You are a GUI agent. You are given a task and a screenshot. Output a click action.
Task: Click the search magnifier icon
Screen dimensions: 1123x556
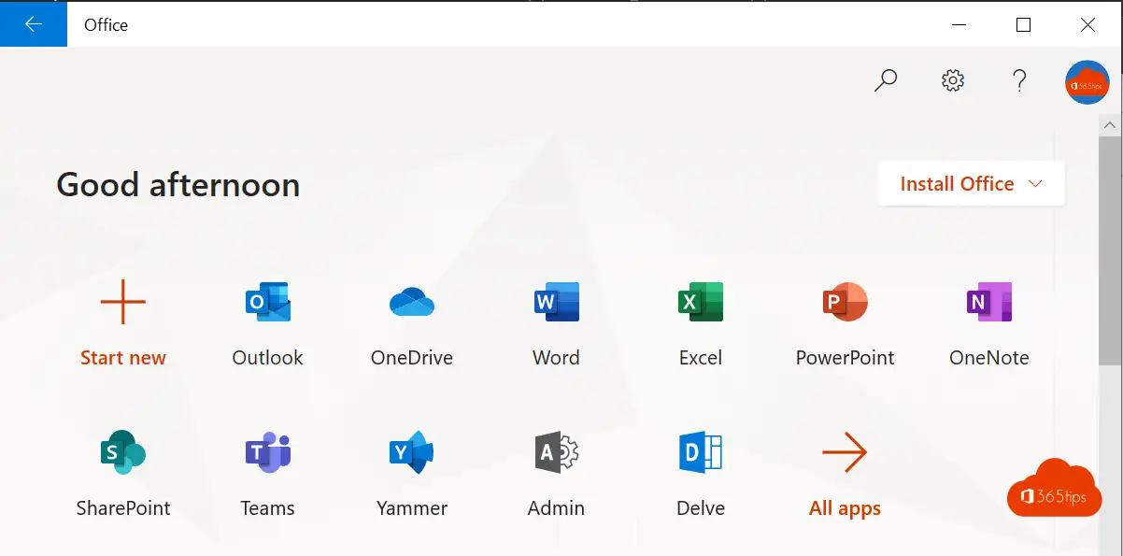[885, 80]
